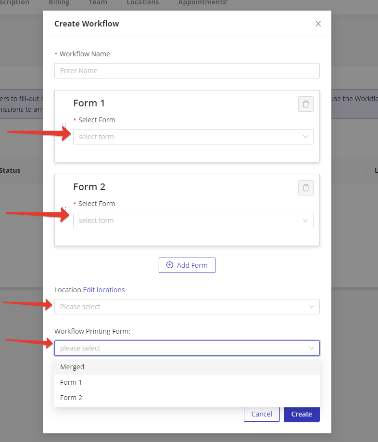Expand the Location dropdown chevron
The height and width of the screenshot is (442, 378).
(311, 307)
